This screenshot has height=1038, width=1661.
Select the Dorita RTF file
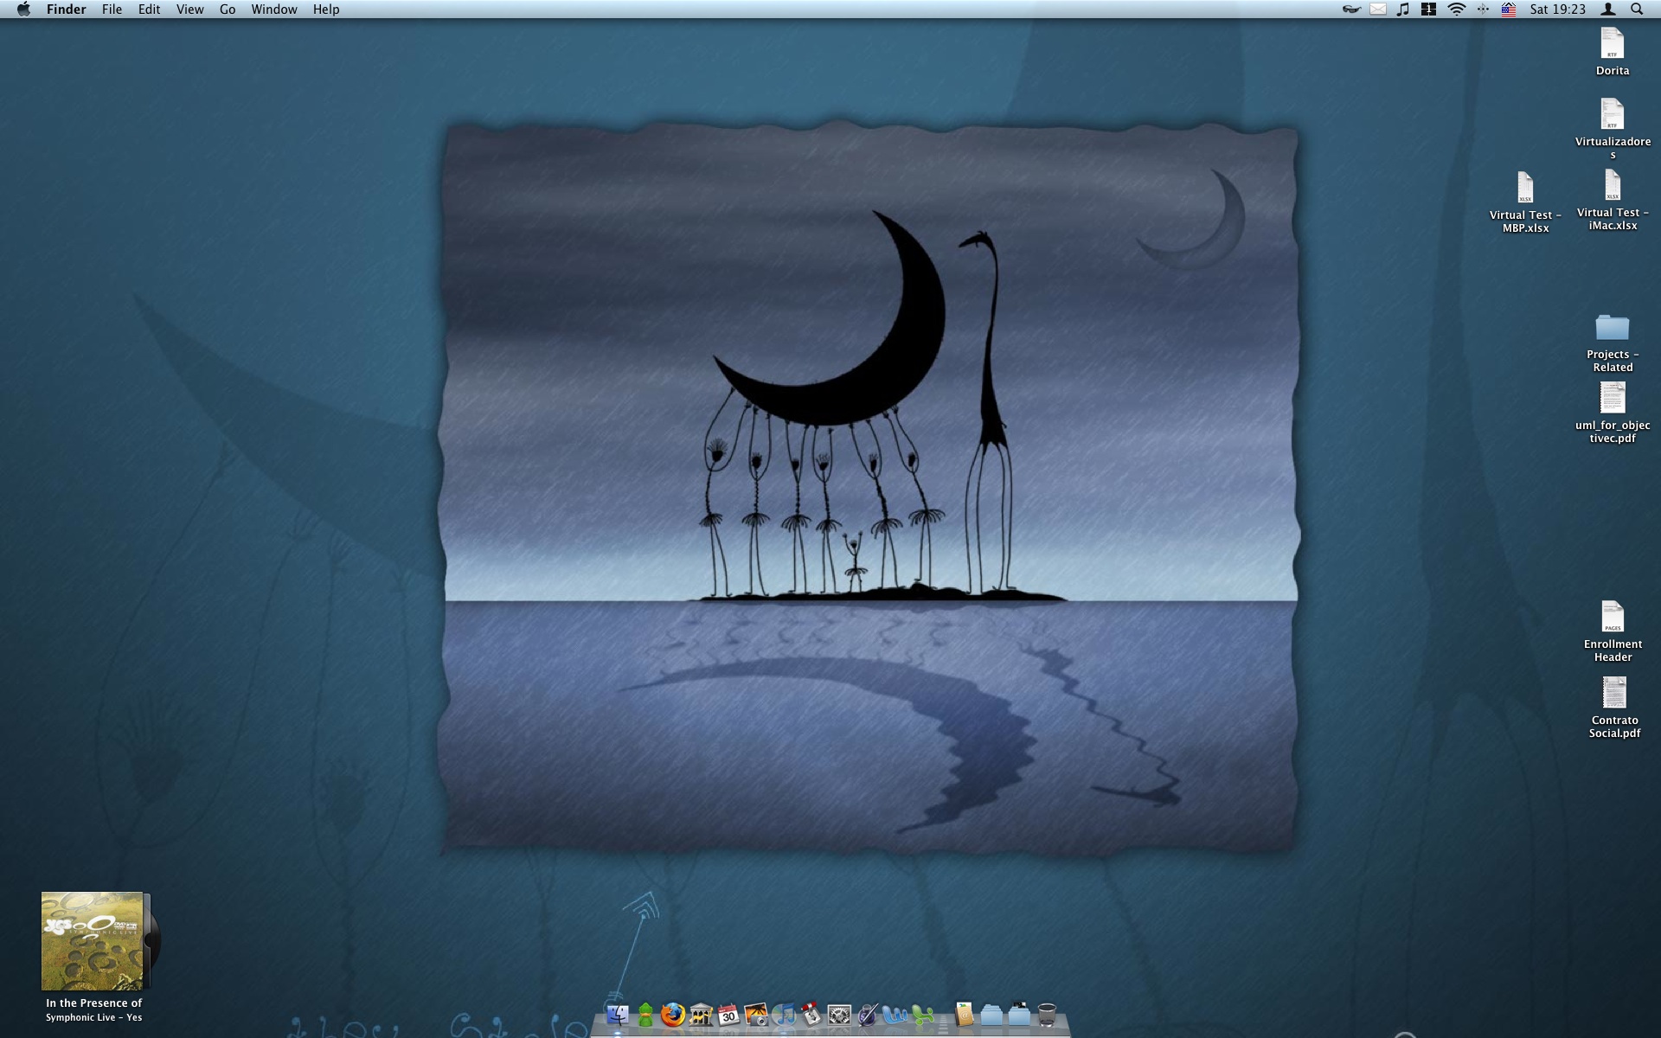click(x=1613, y=52)
